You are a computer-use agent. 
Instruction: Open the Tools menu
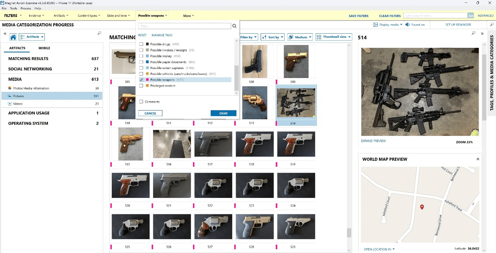13,8
